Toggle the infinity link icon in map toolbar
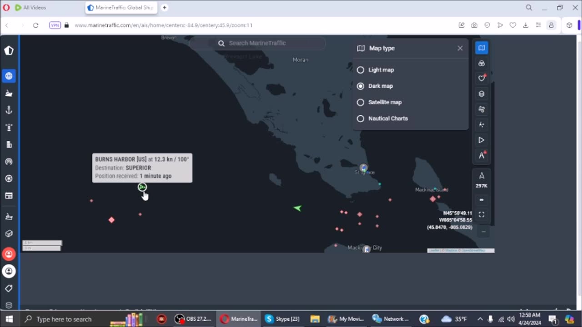The width and height of the screenshot is (582, 327). point(482,199)
